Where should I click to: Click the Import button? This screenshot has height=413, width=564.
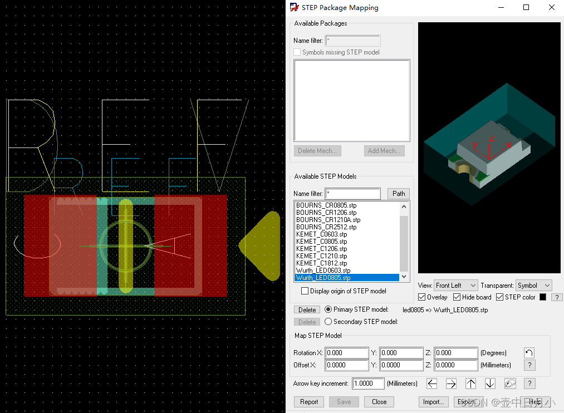(433, 401)
